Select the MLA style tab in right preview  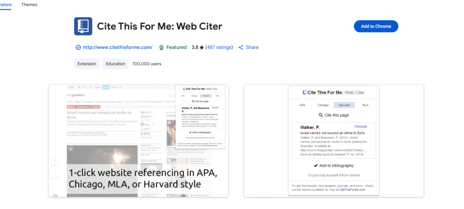pos(365,105)
